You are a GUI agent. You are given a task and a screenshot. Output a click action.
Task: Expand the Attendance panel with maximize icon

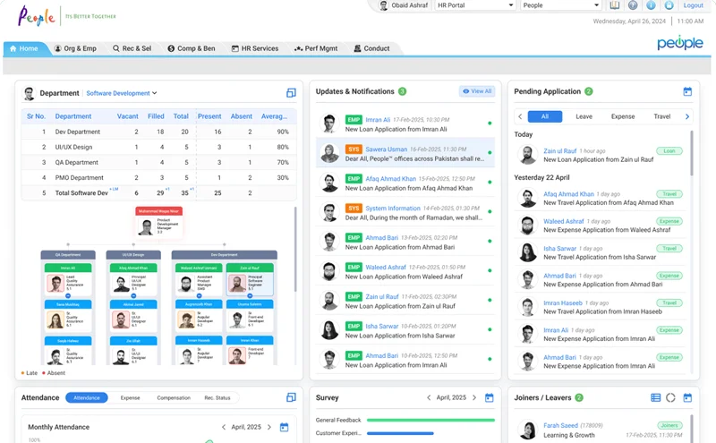click(x=291, y=397)
